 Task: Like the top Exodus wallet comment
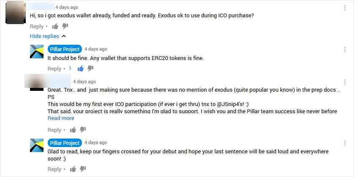pyautogui.click(x=55, y=27)
